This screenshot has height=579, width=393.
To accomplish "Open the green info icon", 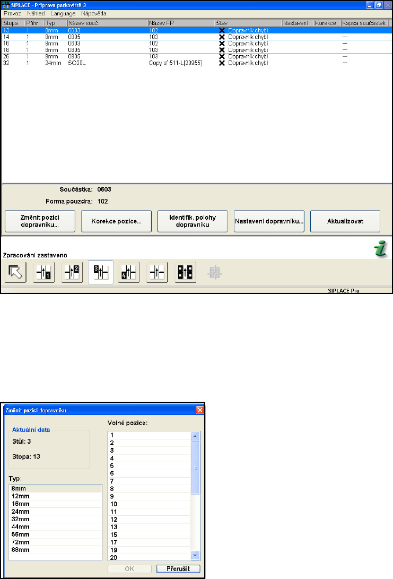I will coord(380,248).
